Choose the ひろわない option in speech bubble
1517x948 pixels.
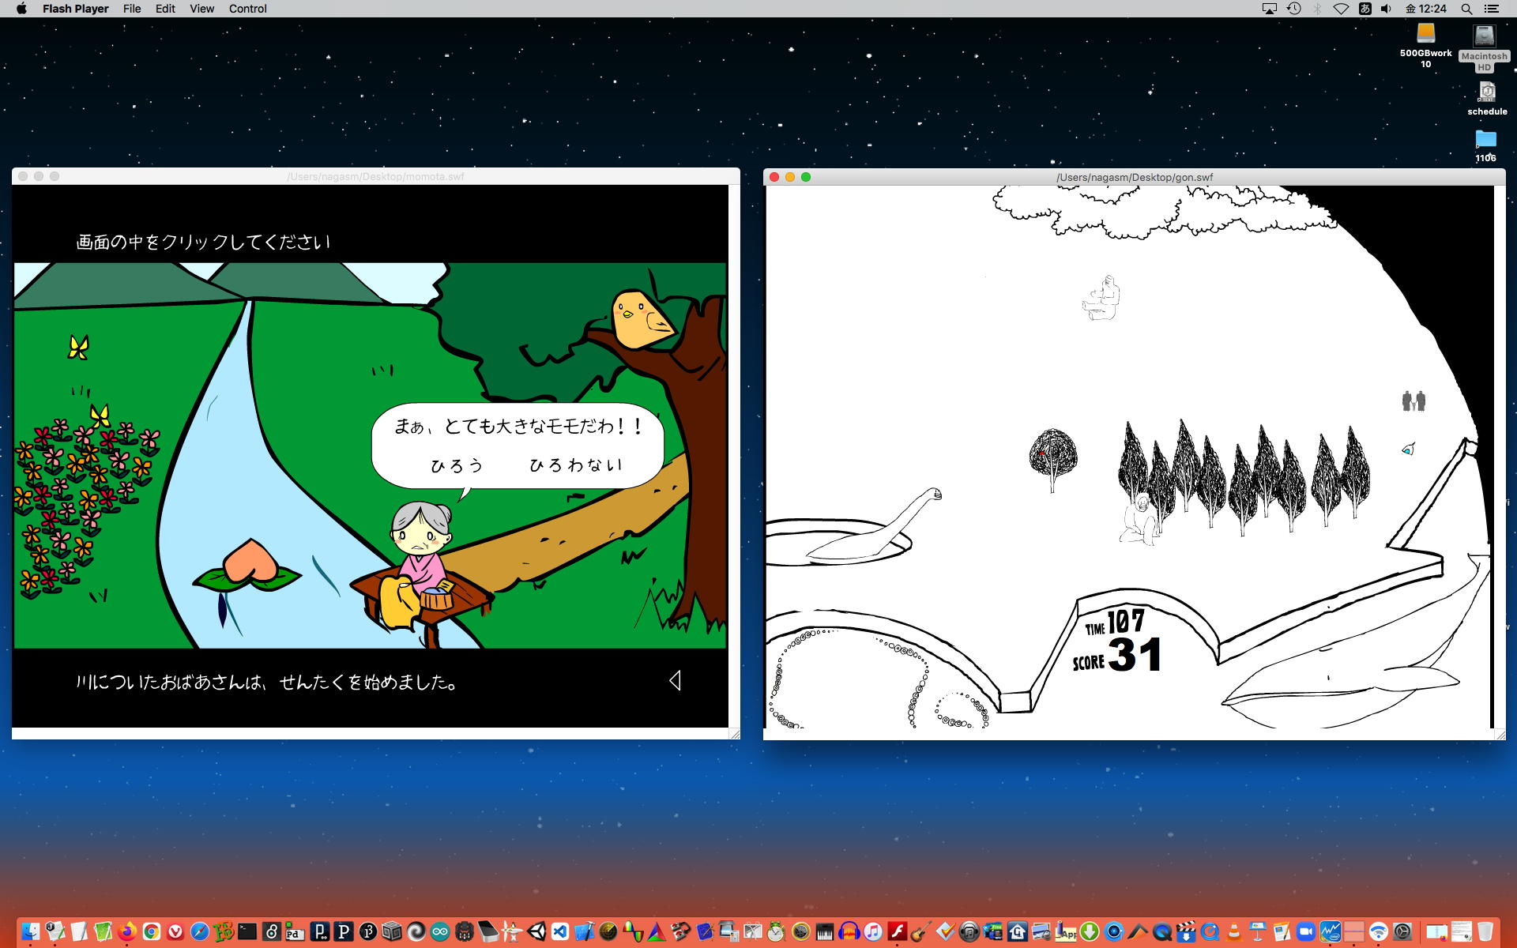575,465
